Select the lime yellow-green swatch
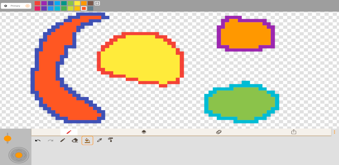 point(71,8)
